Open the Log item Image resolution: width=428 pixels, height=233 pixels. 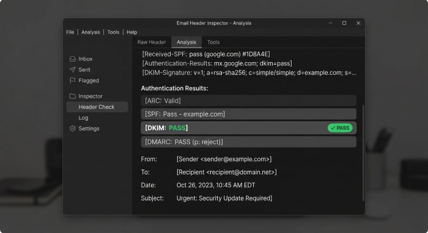pyautogui.click(x=83, y=118)
